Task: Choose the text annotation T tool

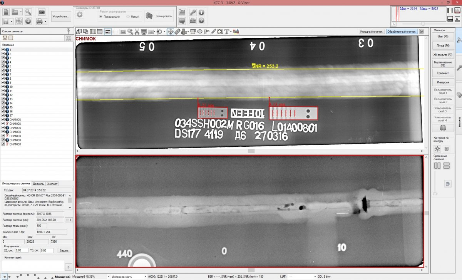Action: pos(227,32)
